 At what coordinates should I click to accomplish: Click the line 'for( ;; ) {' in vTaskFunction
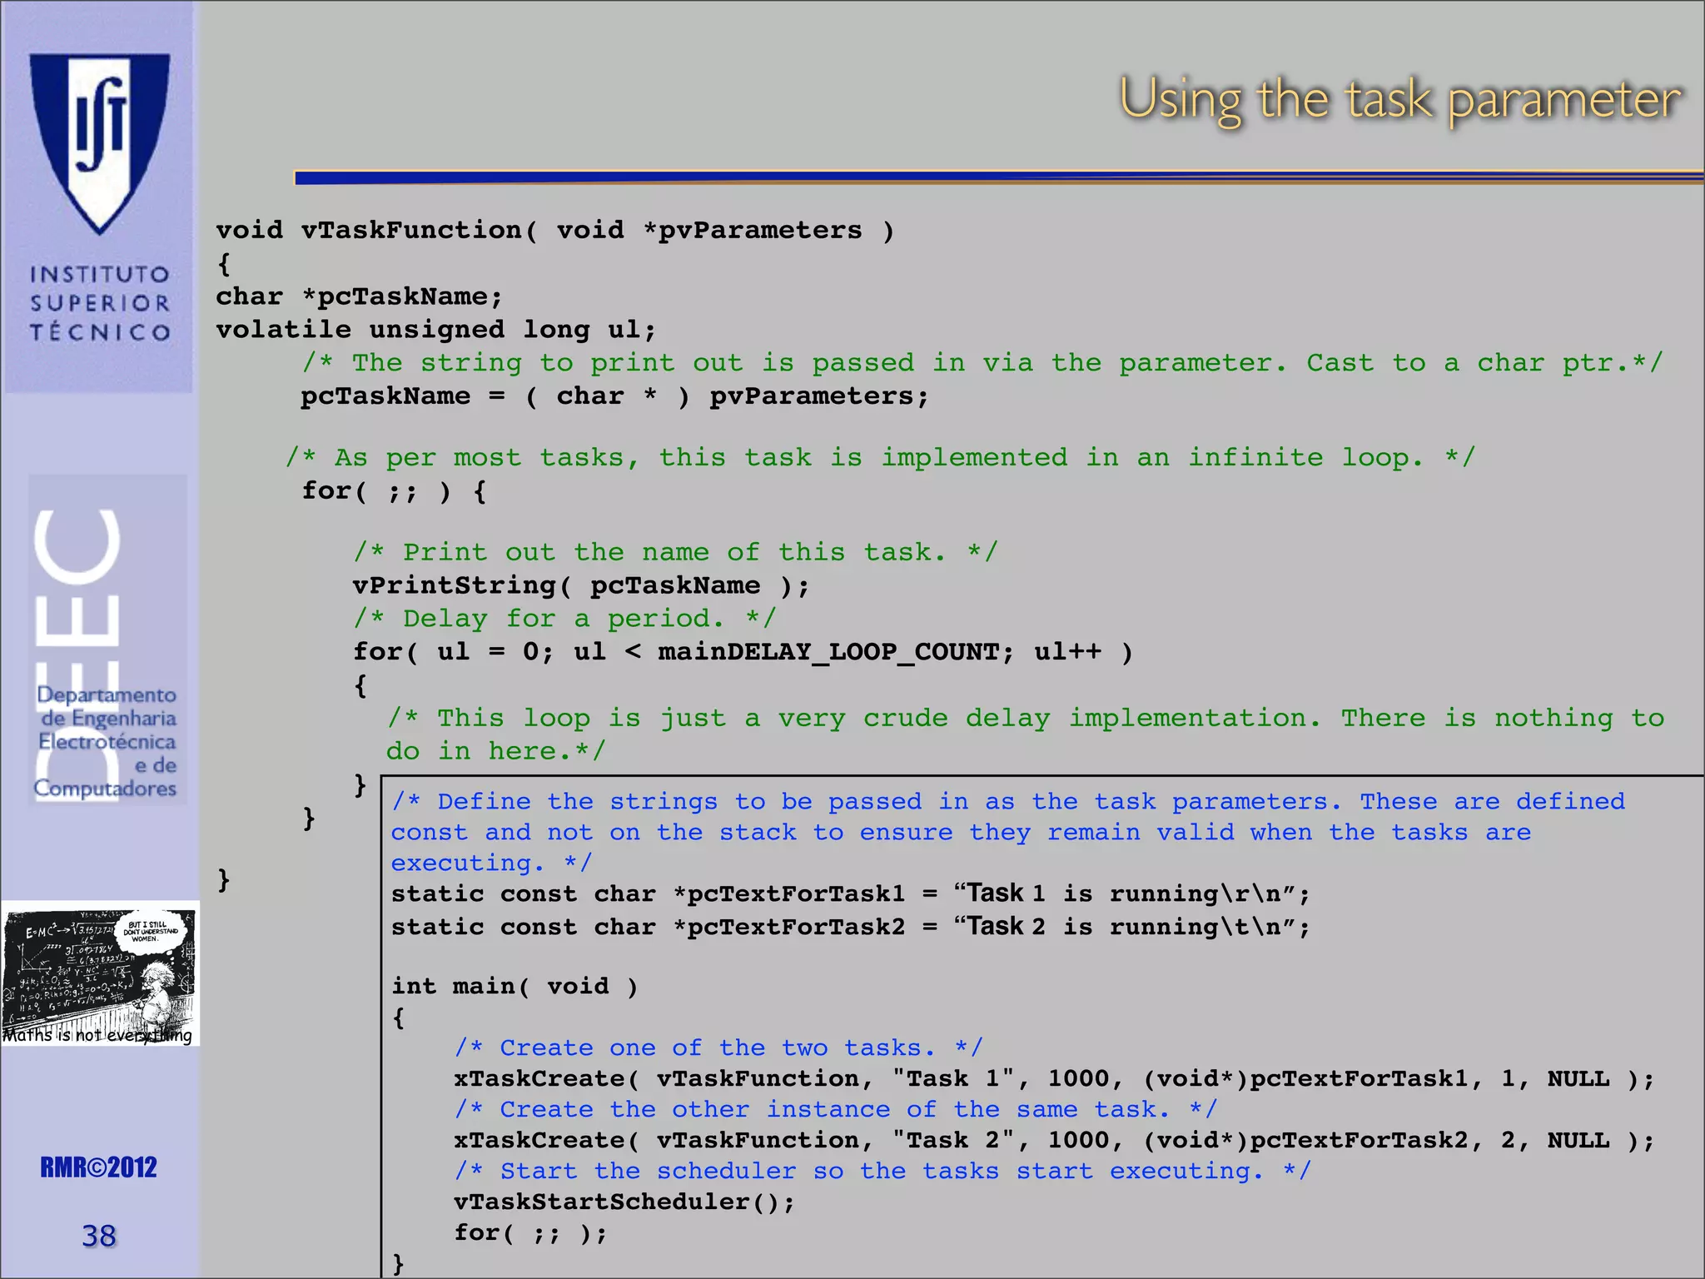pos(394,490)
